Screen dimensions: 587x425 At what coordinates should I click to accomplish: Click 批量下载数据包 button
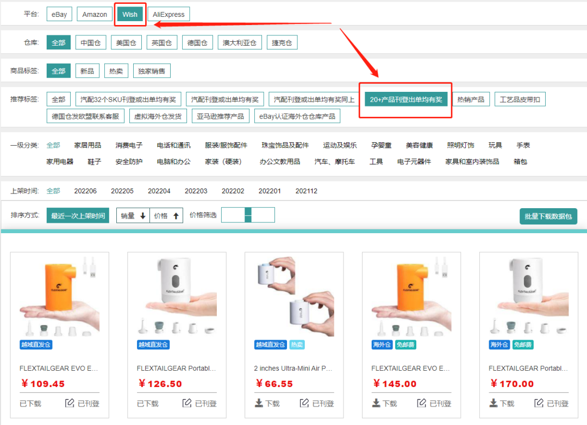(548, 216)
